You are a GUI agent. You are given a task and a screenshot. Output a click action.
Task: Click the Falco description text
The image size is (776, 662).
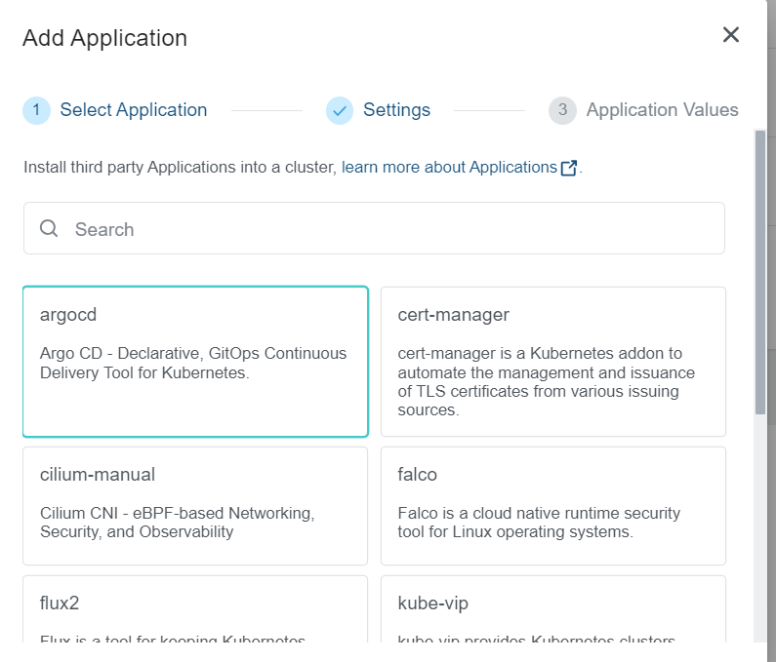[539, 523]
